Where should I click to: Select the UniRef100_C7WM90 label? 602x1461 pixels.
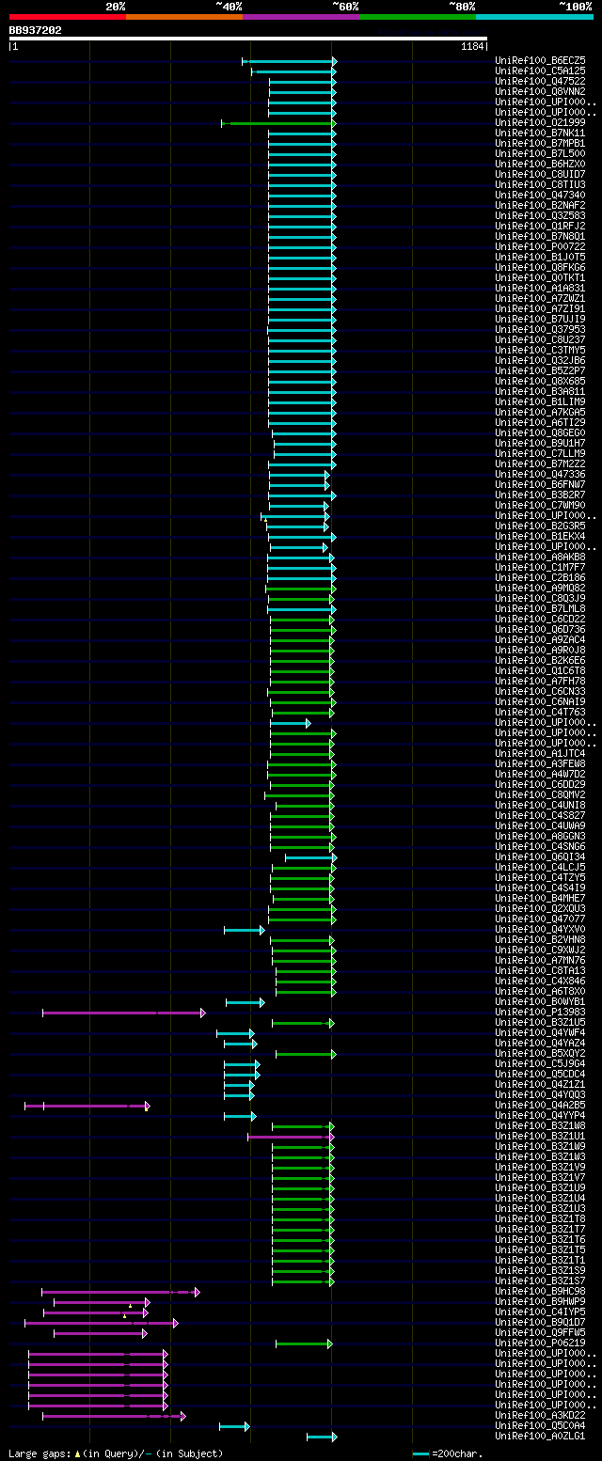(539, 505)
